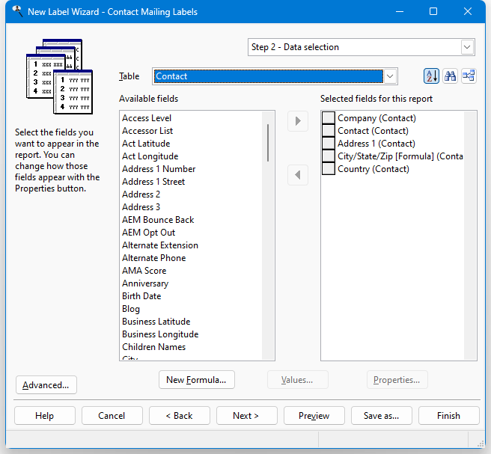Finish the label wizard
Screen dimensions: 491x454
pos(449,416)
